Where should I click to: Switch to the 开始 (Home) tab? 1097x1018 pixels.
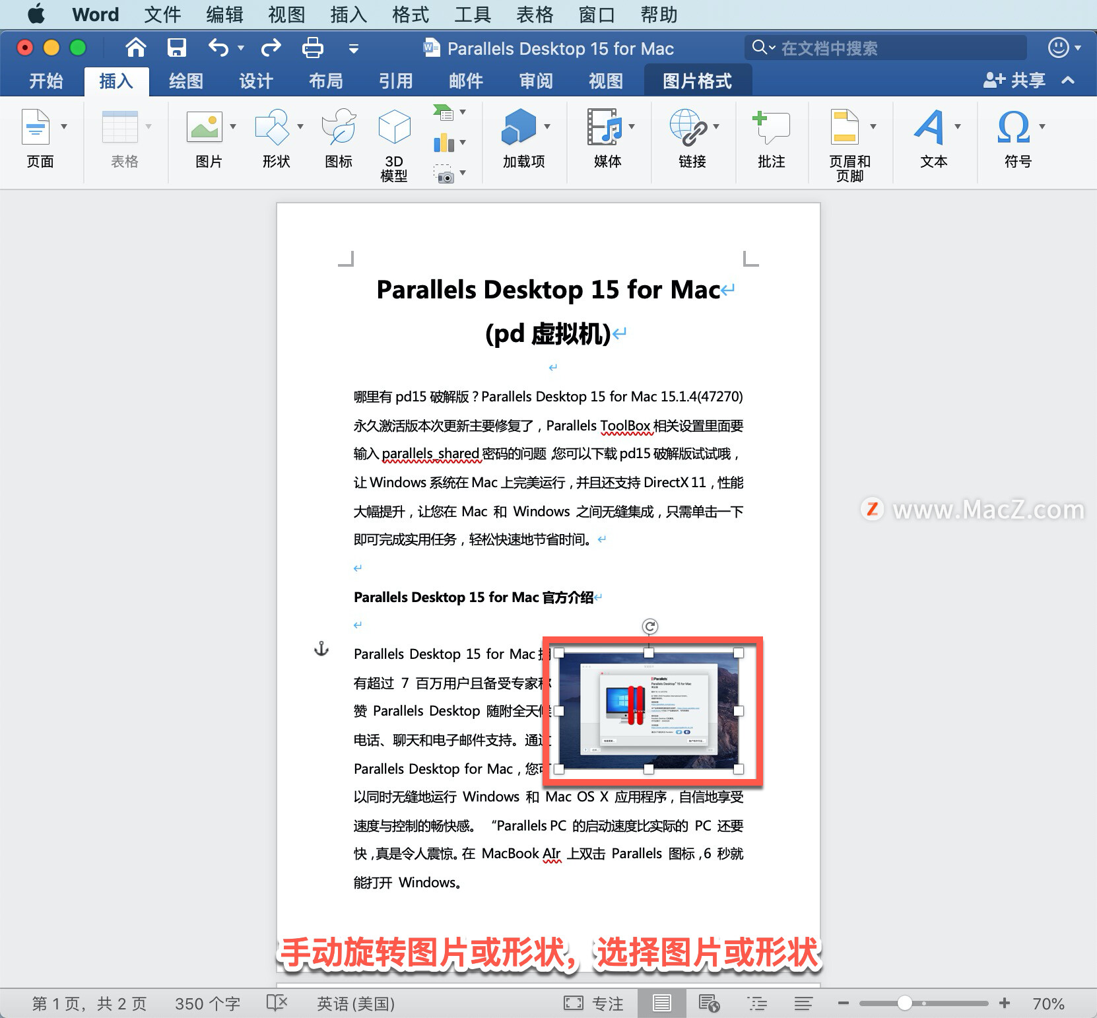46,81
